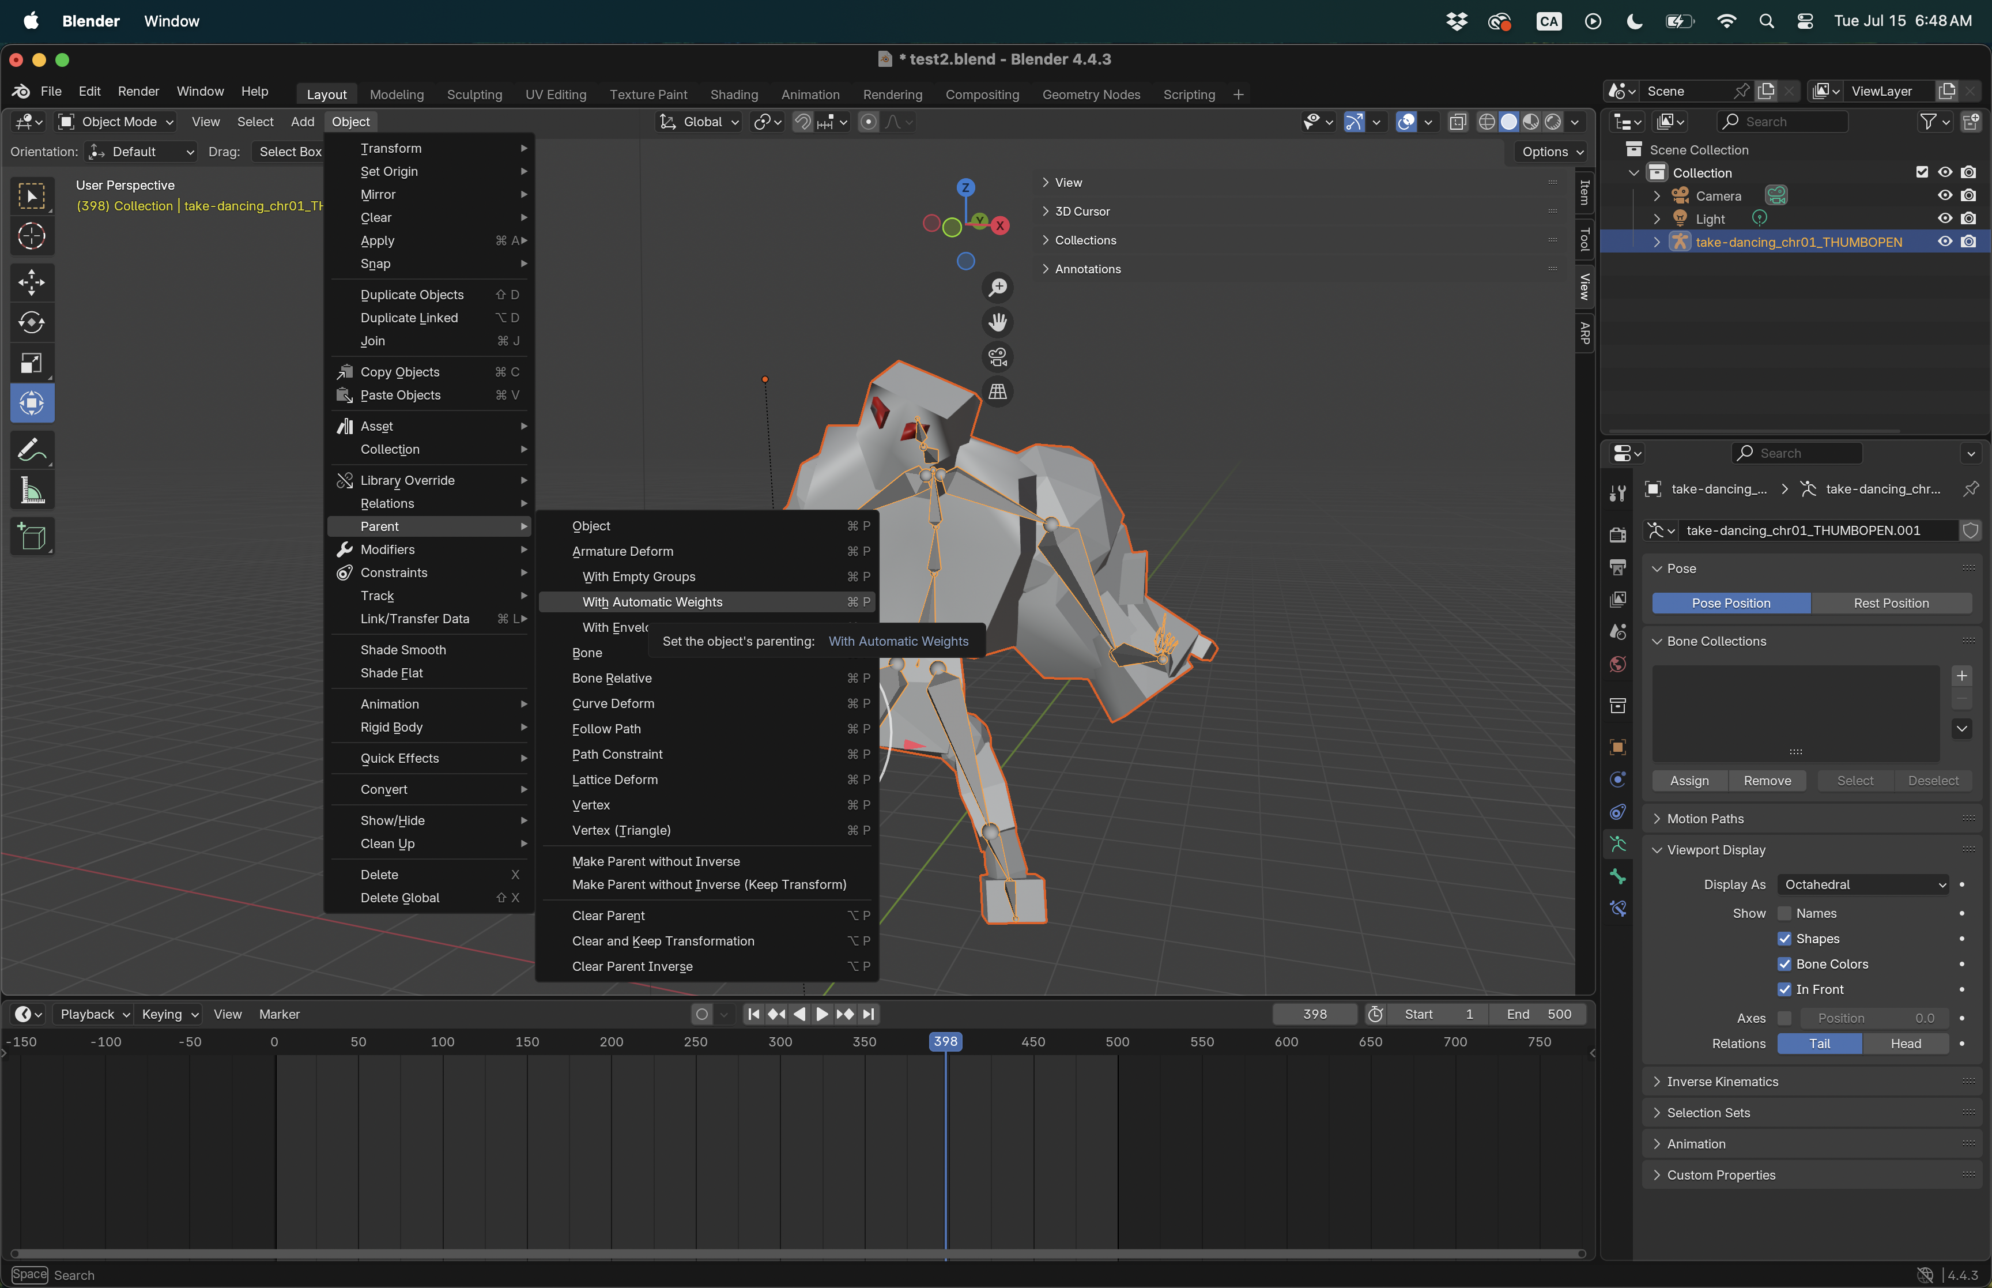Viewport: 1992px width, 1288px height.
Task: Enable the Names display checkbox
Action: (1784, 913)
